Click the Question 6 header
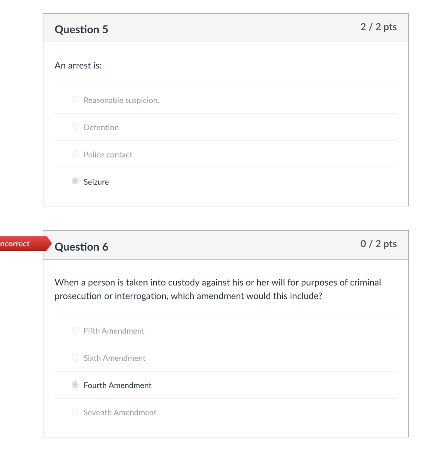 pyautogui.click(x=82, y=247)
